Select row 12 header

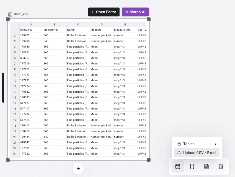click(15, 92)
